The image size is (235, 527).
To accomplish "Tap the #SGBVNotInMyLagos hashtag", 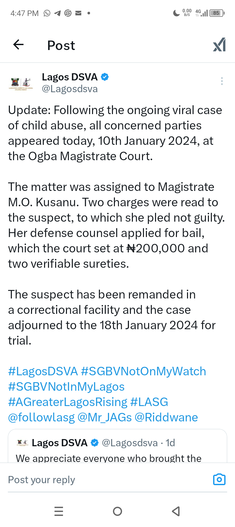I will pyautogui.click(x=66, y=387).
